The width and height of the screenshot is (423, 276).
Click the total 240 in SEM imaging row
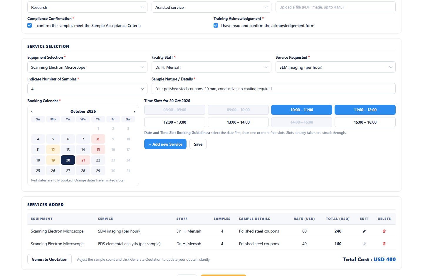coord(338,231)
